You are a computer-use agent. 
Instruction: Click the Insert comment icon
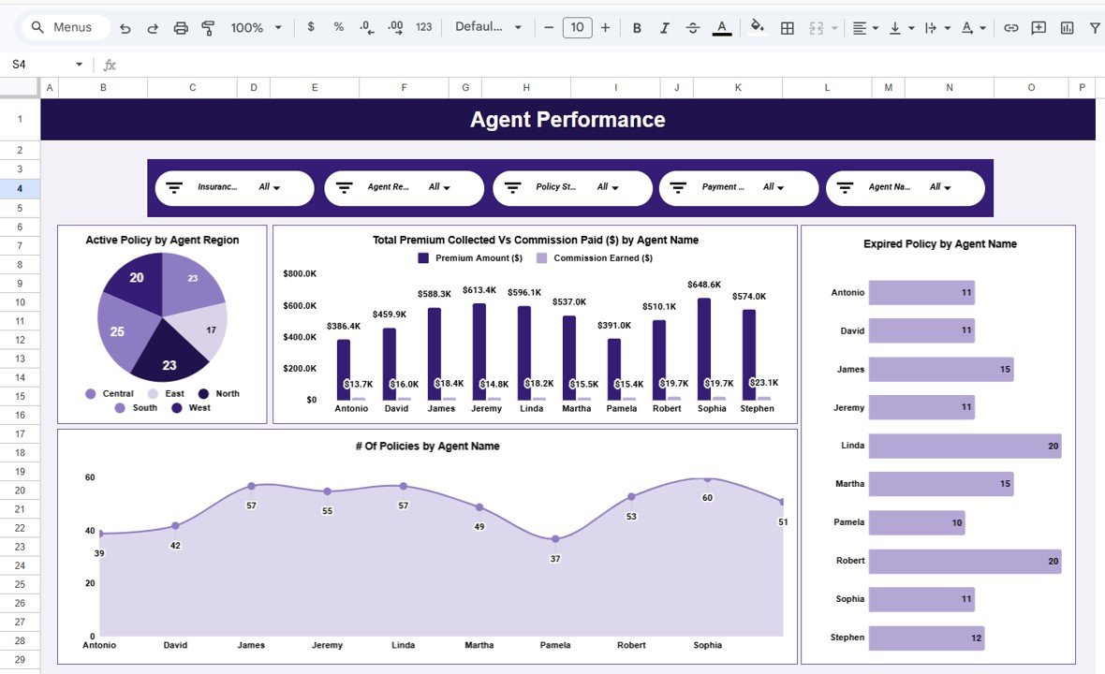click(1038, 28)
